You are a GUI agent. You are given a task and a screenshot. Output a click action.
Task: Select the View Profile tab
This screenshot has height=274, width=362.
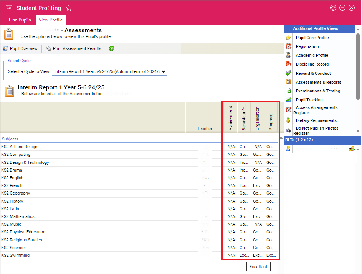51,20
